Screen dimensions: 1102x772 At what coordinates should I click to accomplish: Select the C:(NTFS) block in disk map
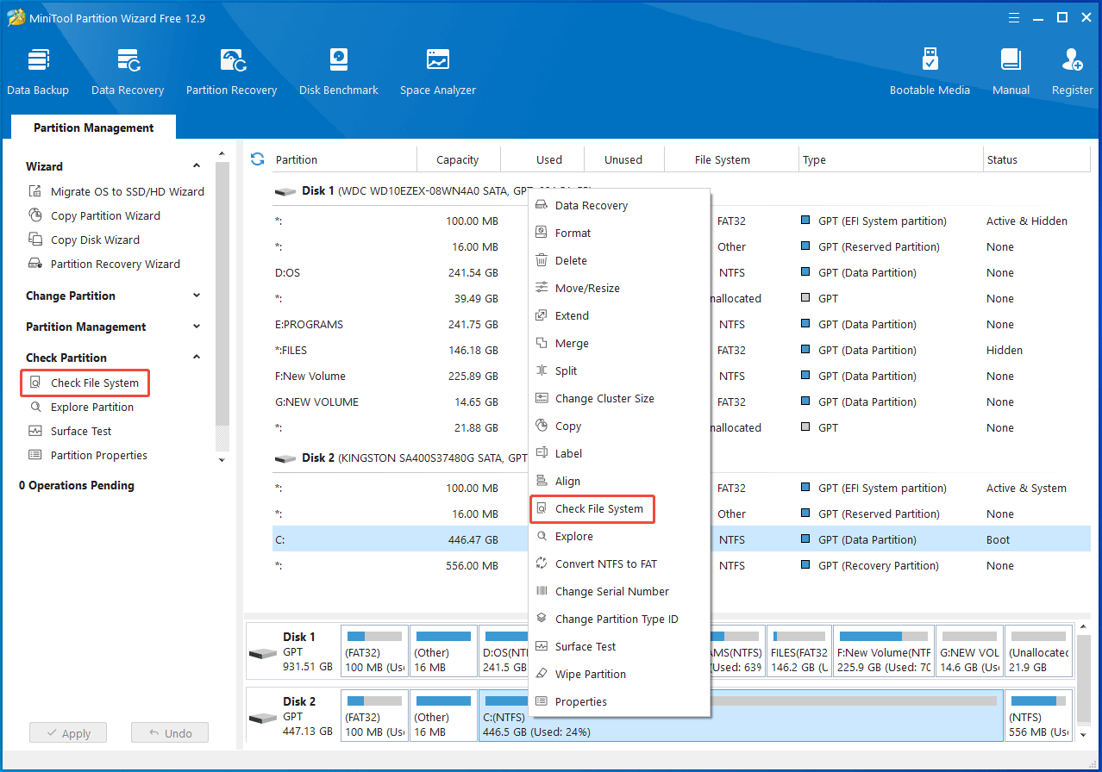[x=741, y=715]
